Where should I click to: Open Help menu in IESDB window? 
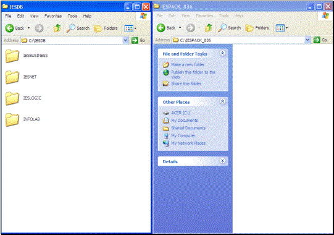point(87,16)
